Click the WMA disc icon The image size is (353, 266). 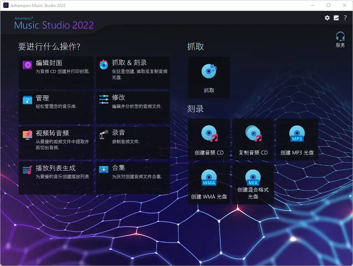[x=209, y=178]
